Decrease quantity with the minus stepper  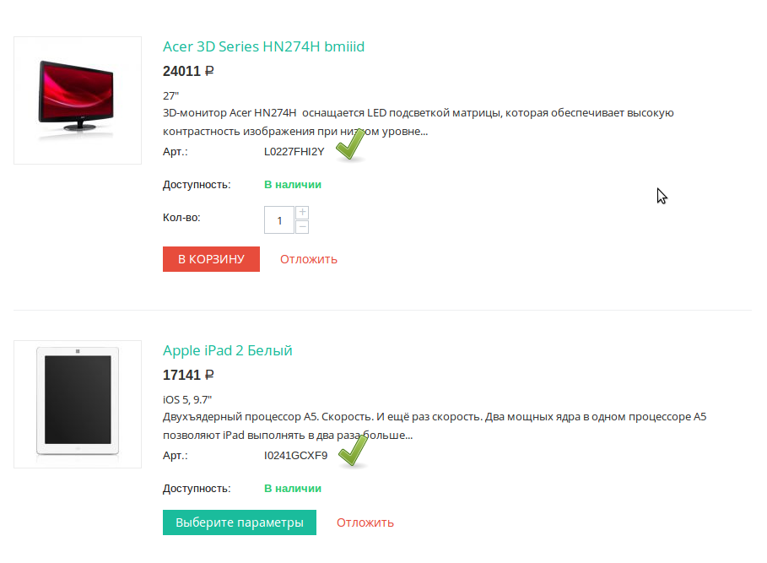pos(302,226)
